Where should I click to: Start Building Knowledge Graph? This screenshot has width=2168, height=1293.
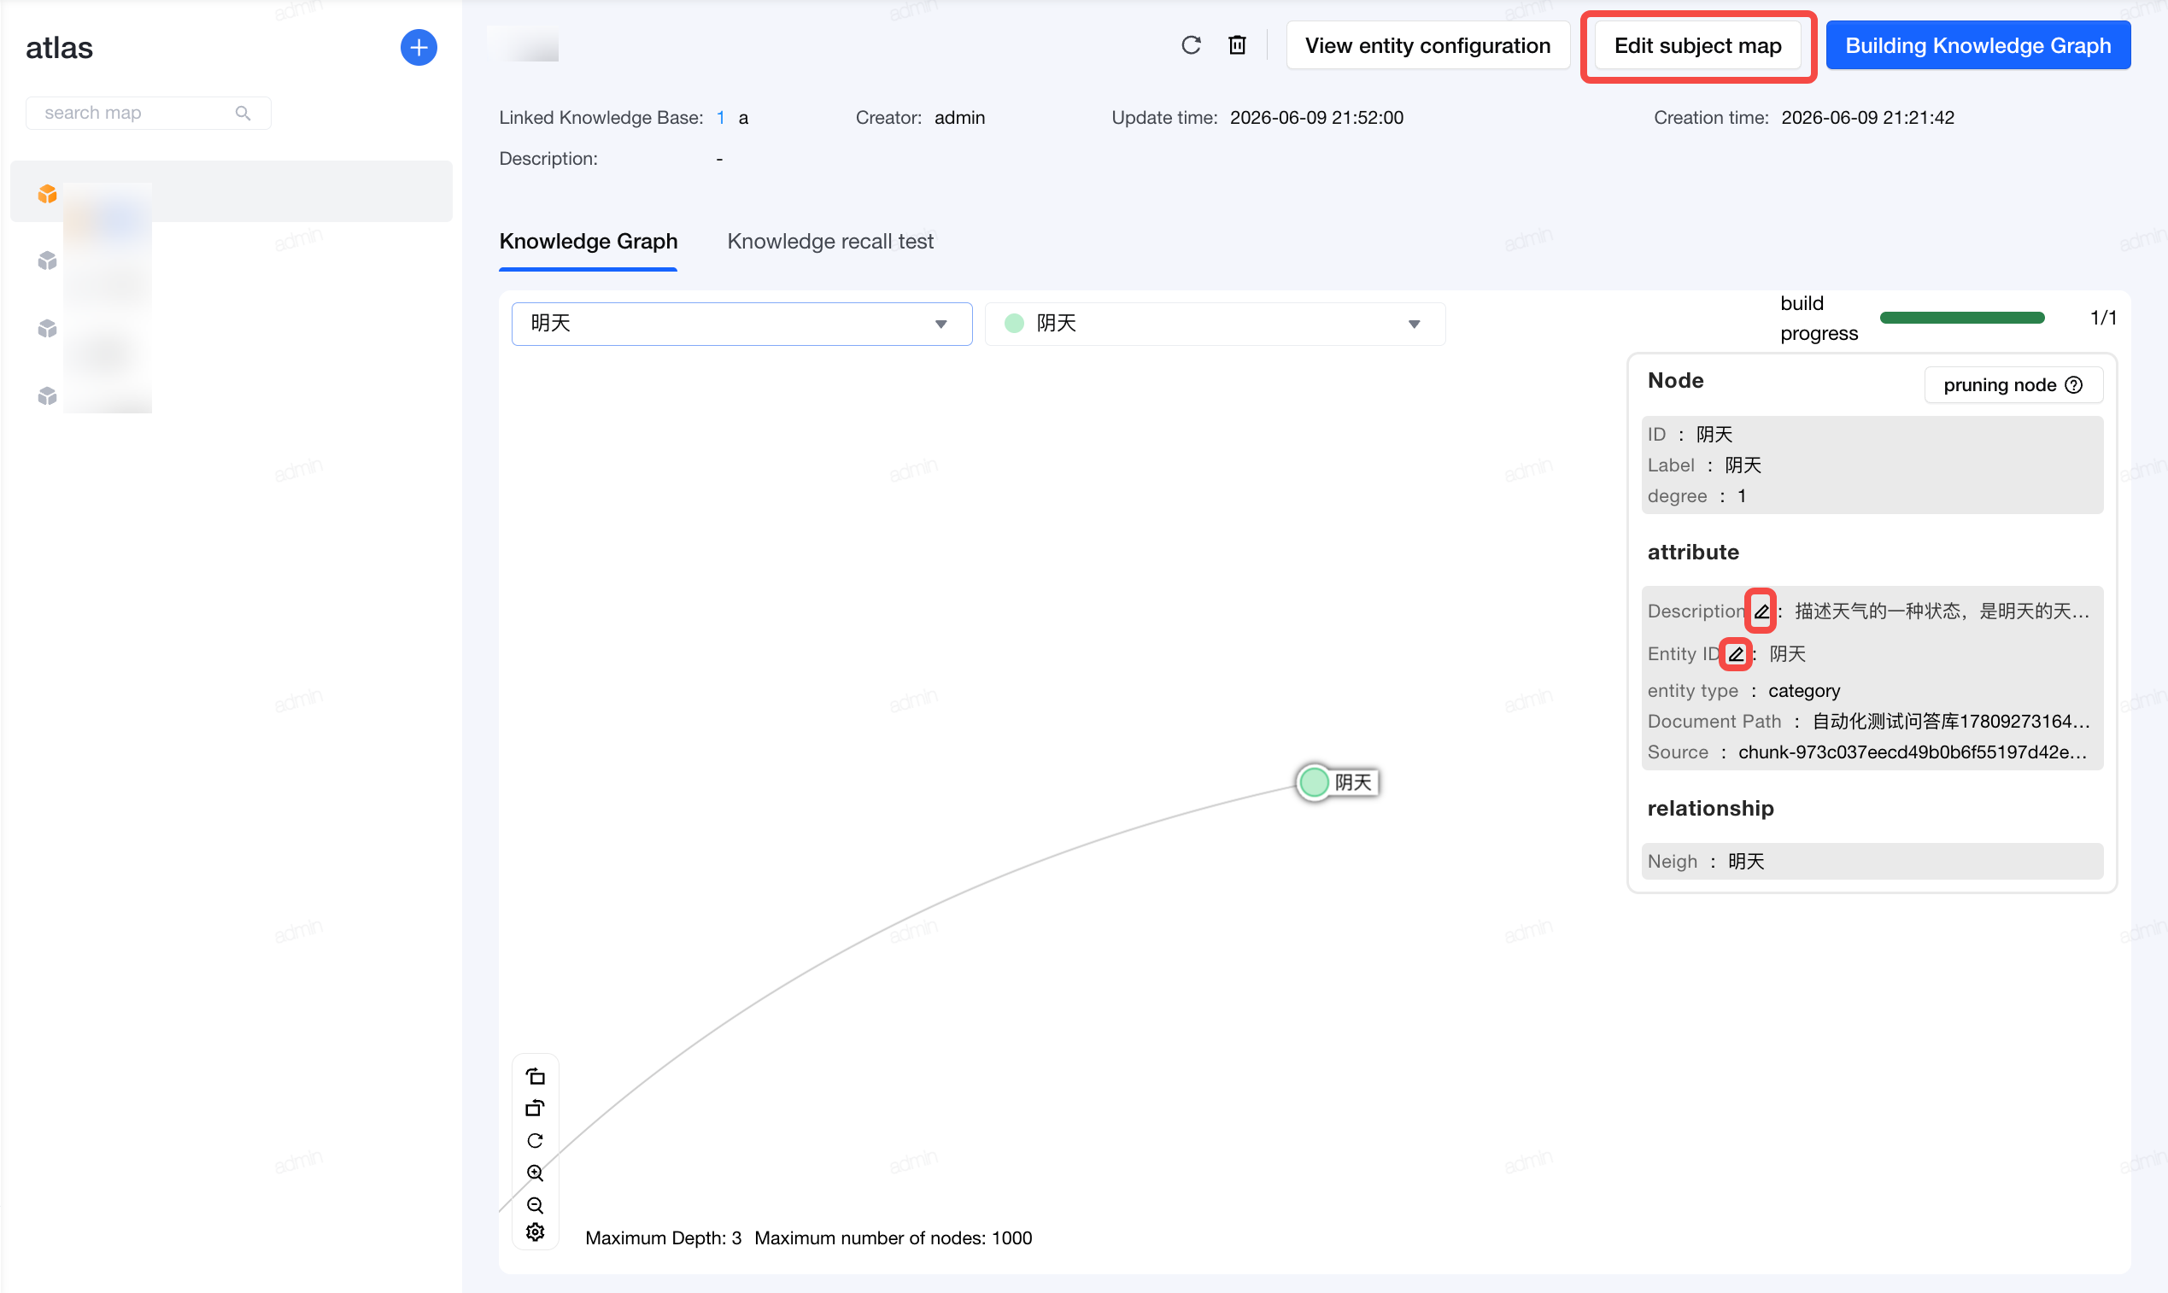tap(1978, 45)
